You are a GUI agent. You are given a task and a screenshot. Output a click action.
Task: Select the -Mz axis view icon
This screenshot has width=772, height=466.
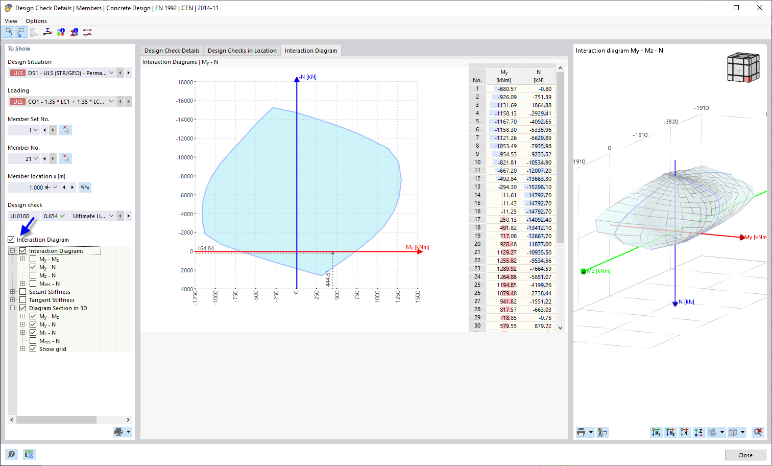pos(670,432)
